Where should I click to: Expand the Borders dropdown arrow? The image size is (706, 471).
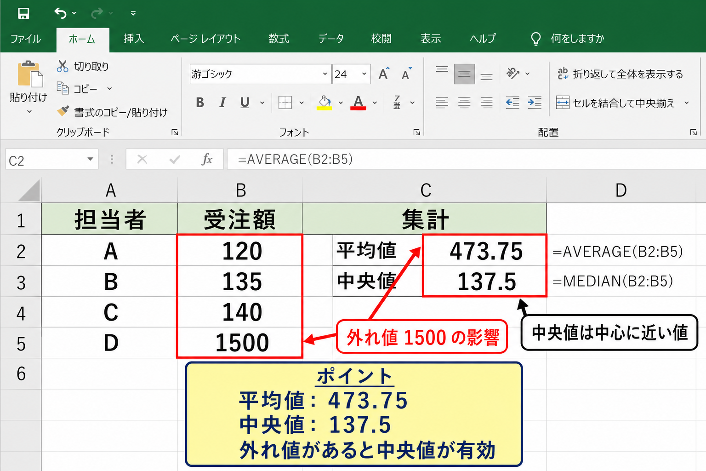302,103
